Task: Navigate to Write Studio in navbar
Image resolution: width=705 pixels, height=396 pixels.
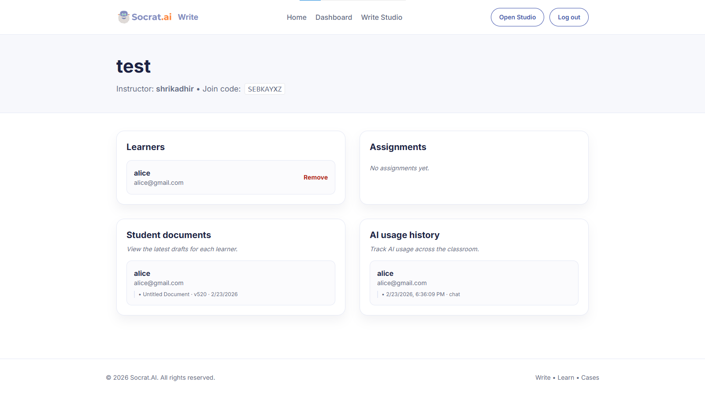Action: tap(382, 18)
